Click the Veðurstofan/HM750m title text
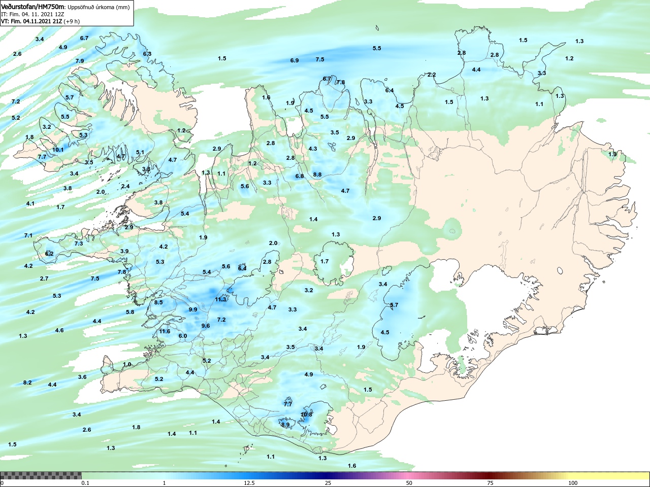Viewport: 650px width, 487px height. click(33, 7)
